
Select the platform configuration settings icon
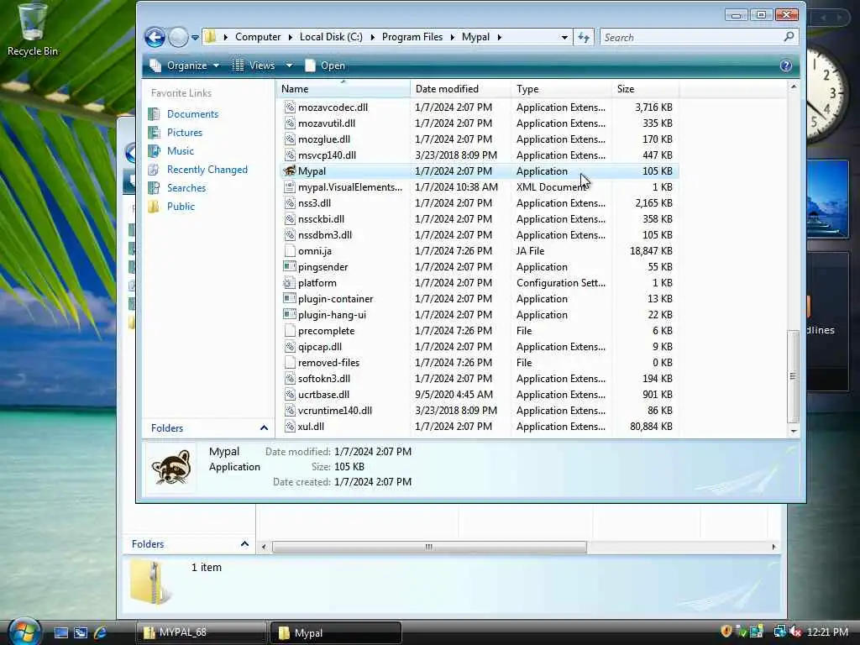[290, 283]
